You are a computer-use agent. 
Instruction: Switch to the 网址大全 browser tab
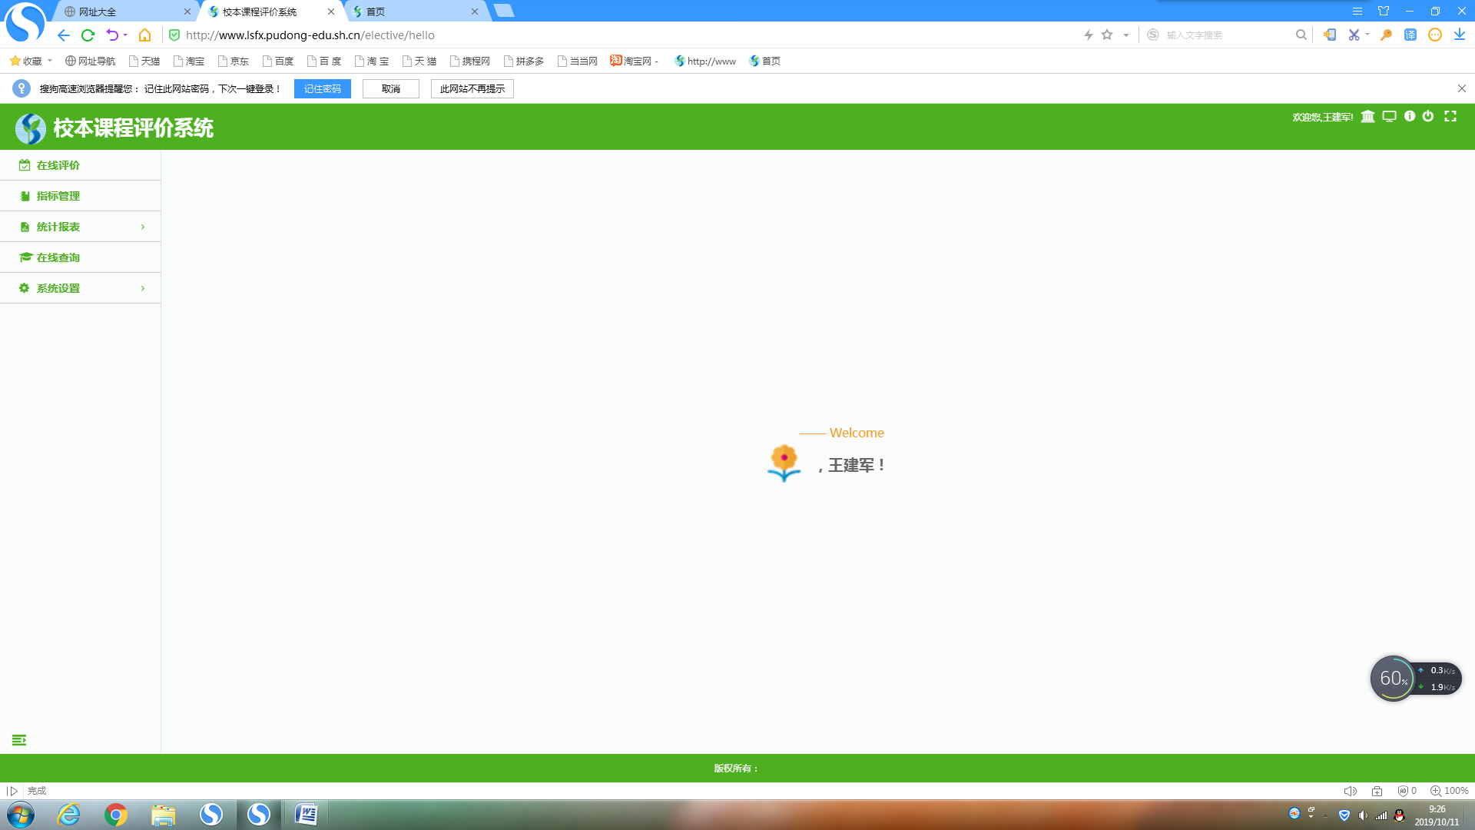coord(123,12)
